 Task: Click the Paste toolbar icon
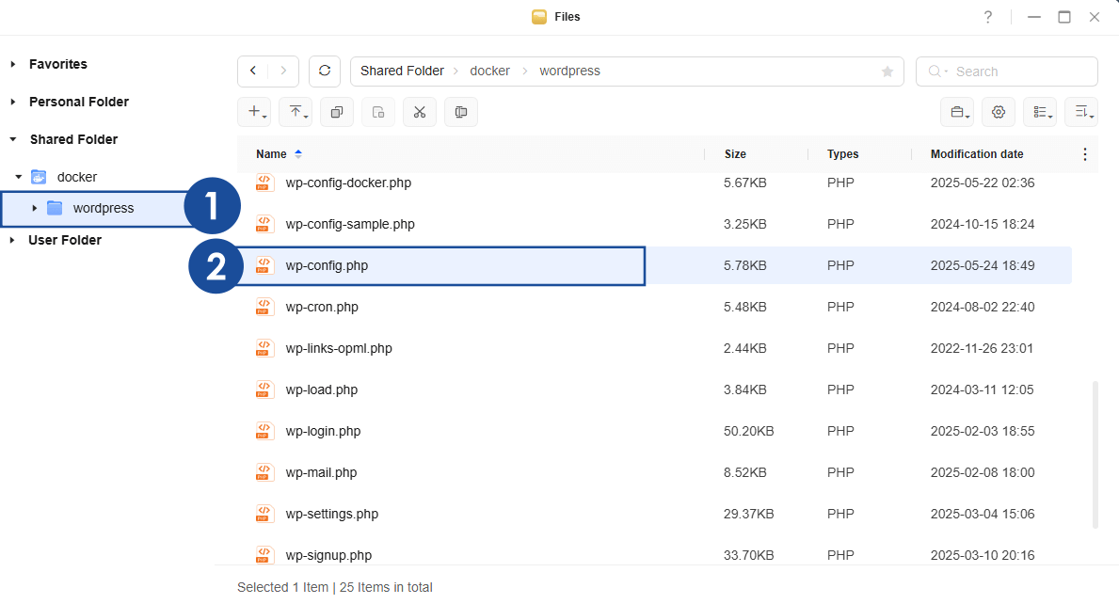(378, 112)
